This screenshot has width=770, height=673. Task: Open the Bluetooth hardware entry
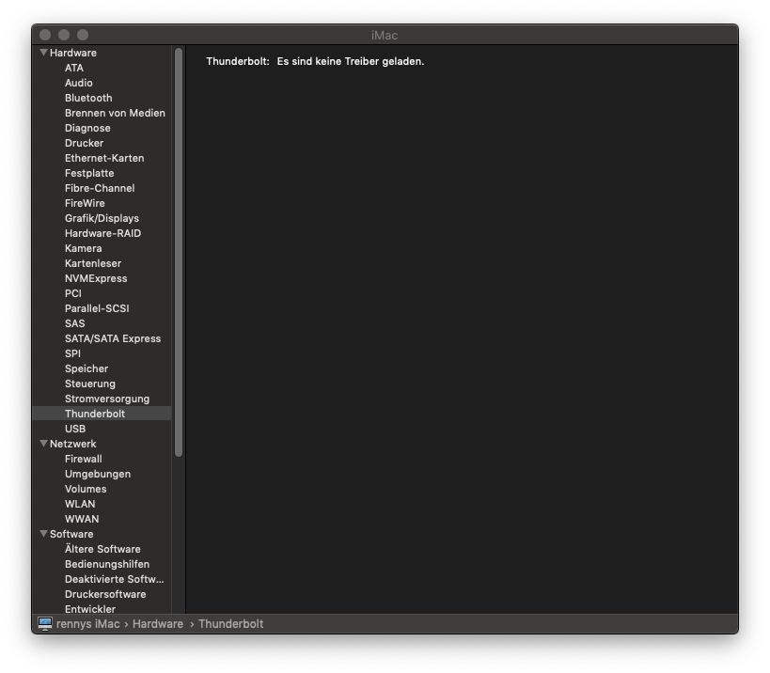coord(88,98)
